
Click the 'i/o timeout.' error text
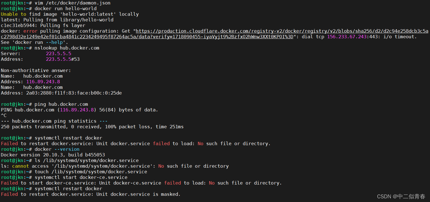click(x=400, y=37)
